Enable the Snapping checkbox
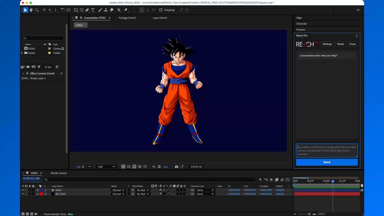This screenshot has height=216, width=384. coord(161,10)
